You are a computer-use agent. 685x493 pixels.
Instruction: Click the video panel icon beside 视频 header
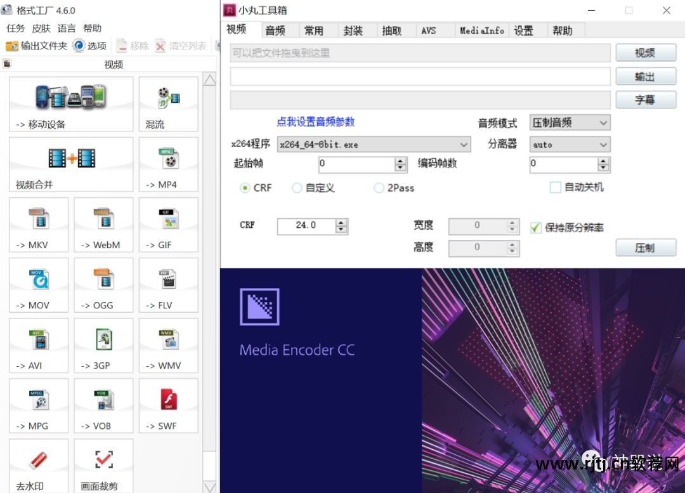coord(6,64)
